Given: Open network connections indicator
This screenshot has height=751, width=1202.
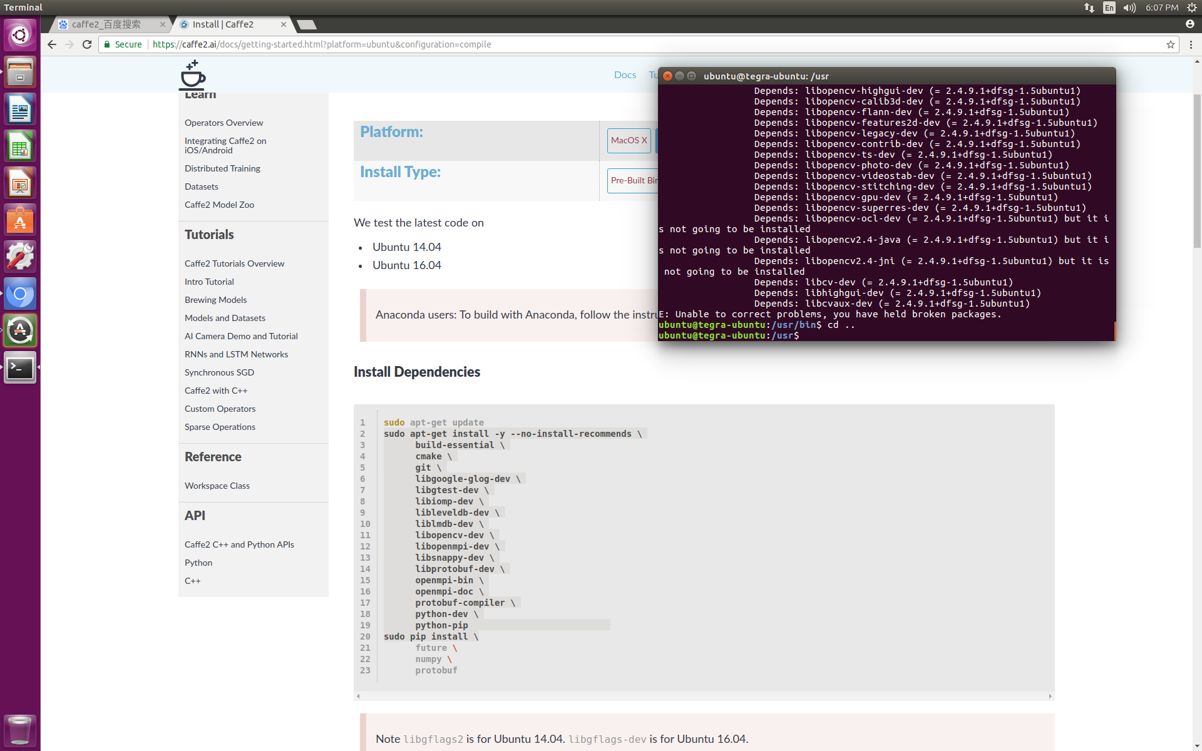Looking at the screenshot, I should (1089, 8).
